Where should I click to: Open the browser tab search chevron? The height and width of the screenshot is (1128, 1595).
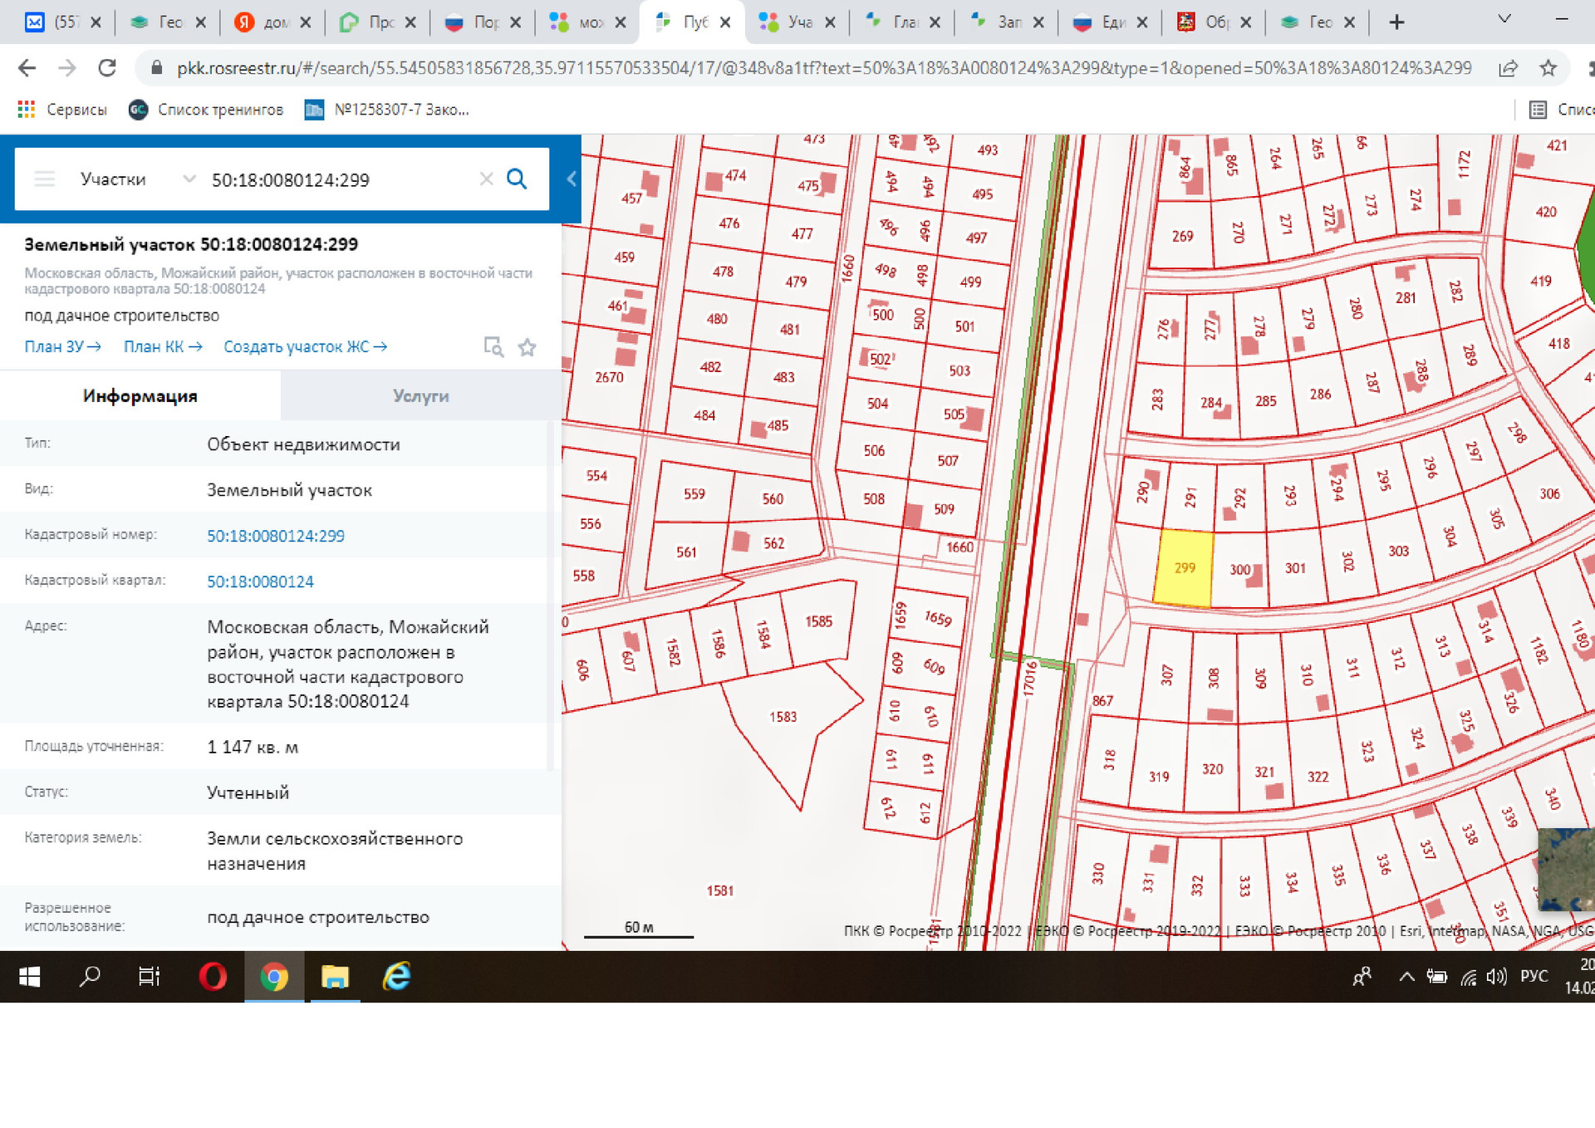[x=1504, y=19]
